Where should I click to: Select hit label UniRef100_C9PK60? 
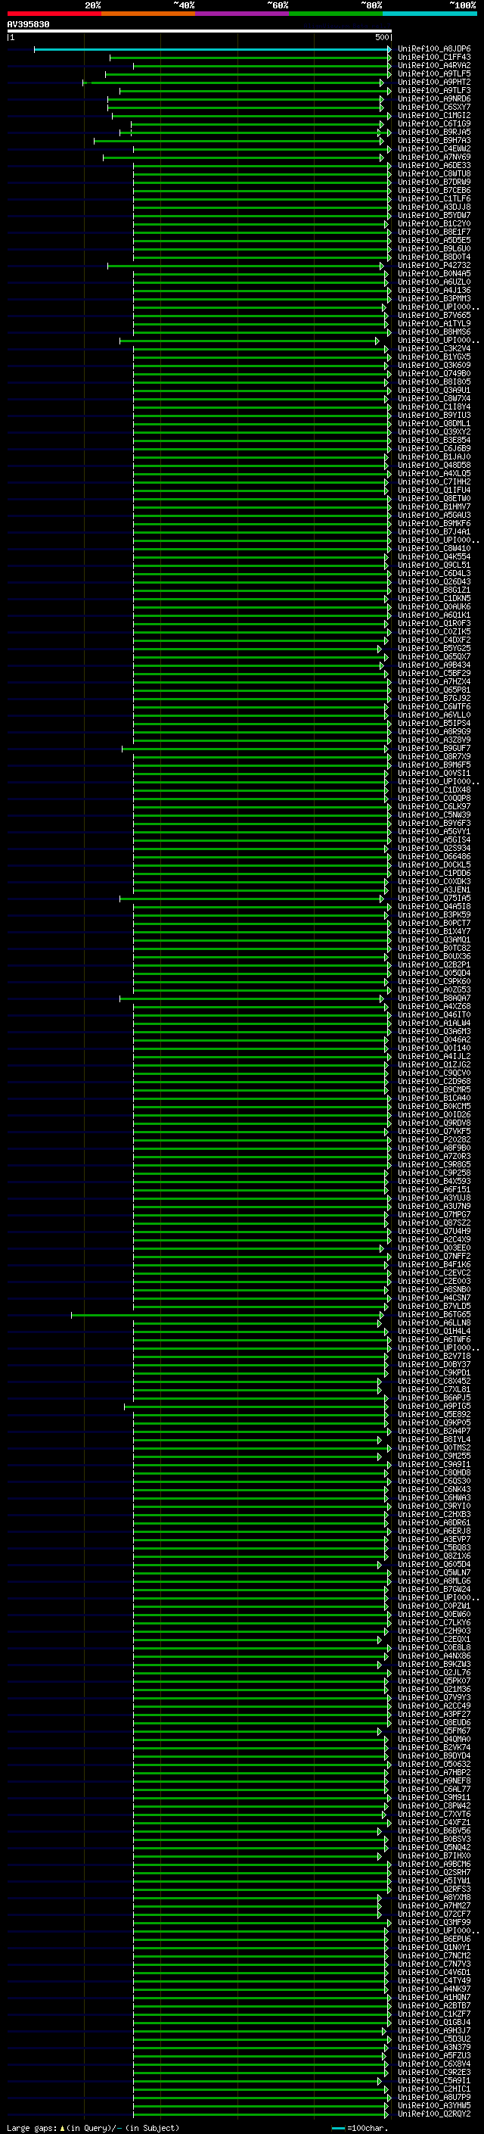click(434, 981)
